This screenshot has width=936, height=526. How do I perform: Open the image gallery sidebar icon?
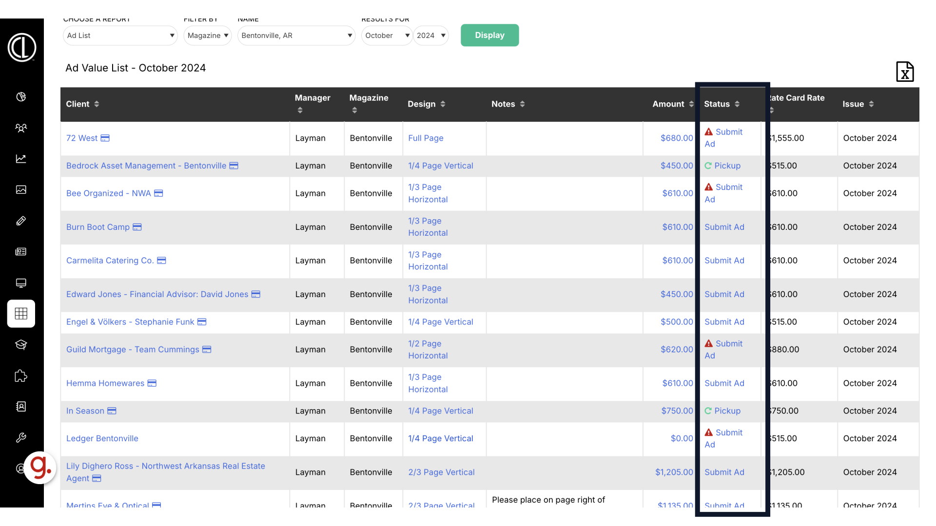(21, 190)
